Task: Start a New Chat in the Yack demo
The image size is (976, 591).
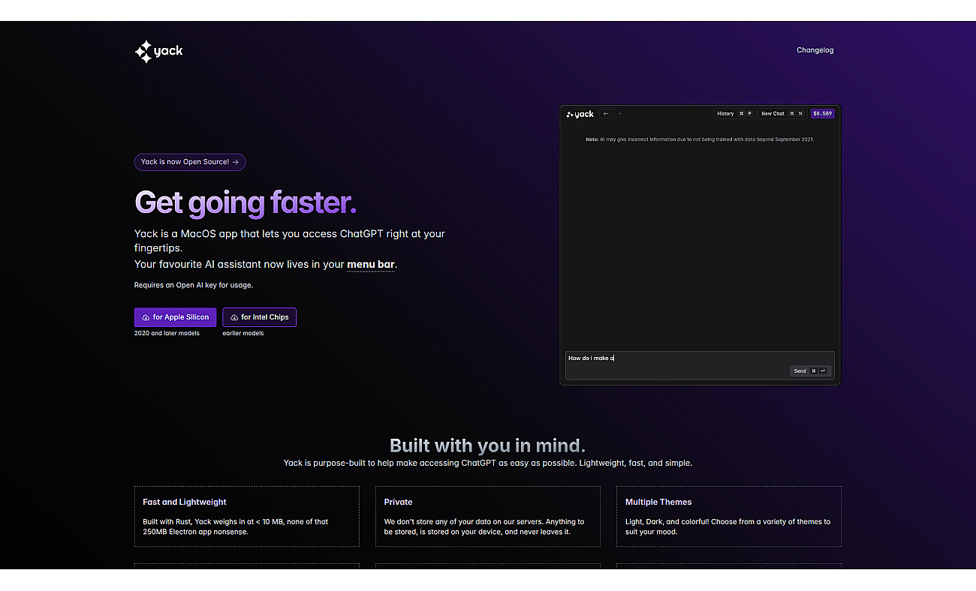Action: coord(782,114)
